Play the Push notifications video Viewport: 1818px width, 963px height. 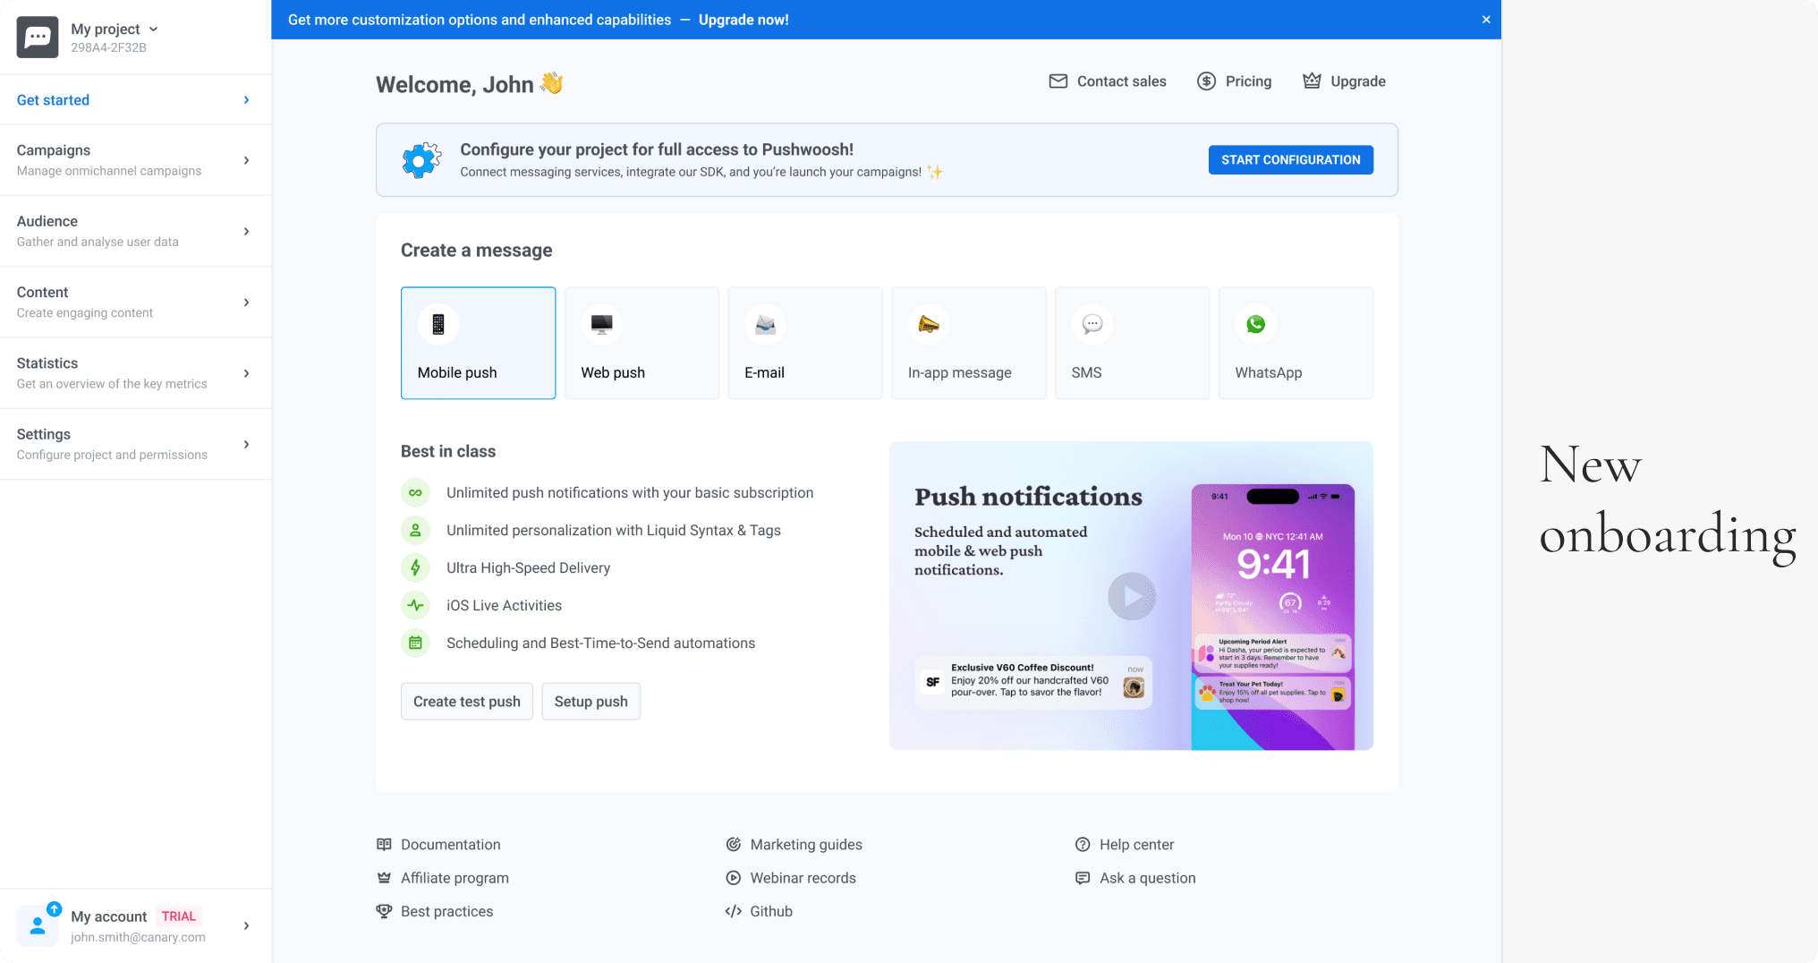1132,596
